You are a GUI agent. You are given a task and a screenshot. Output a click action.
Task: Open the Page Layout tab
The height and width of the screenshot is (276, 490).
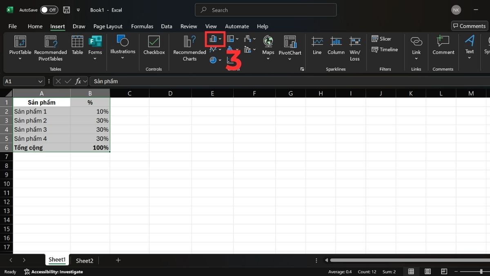(x=108, y=26)
